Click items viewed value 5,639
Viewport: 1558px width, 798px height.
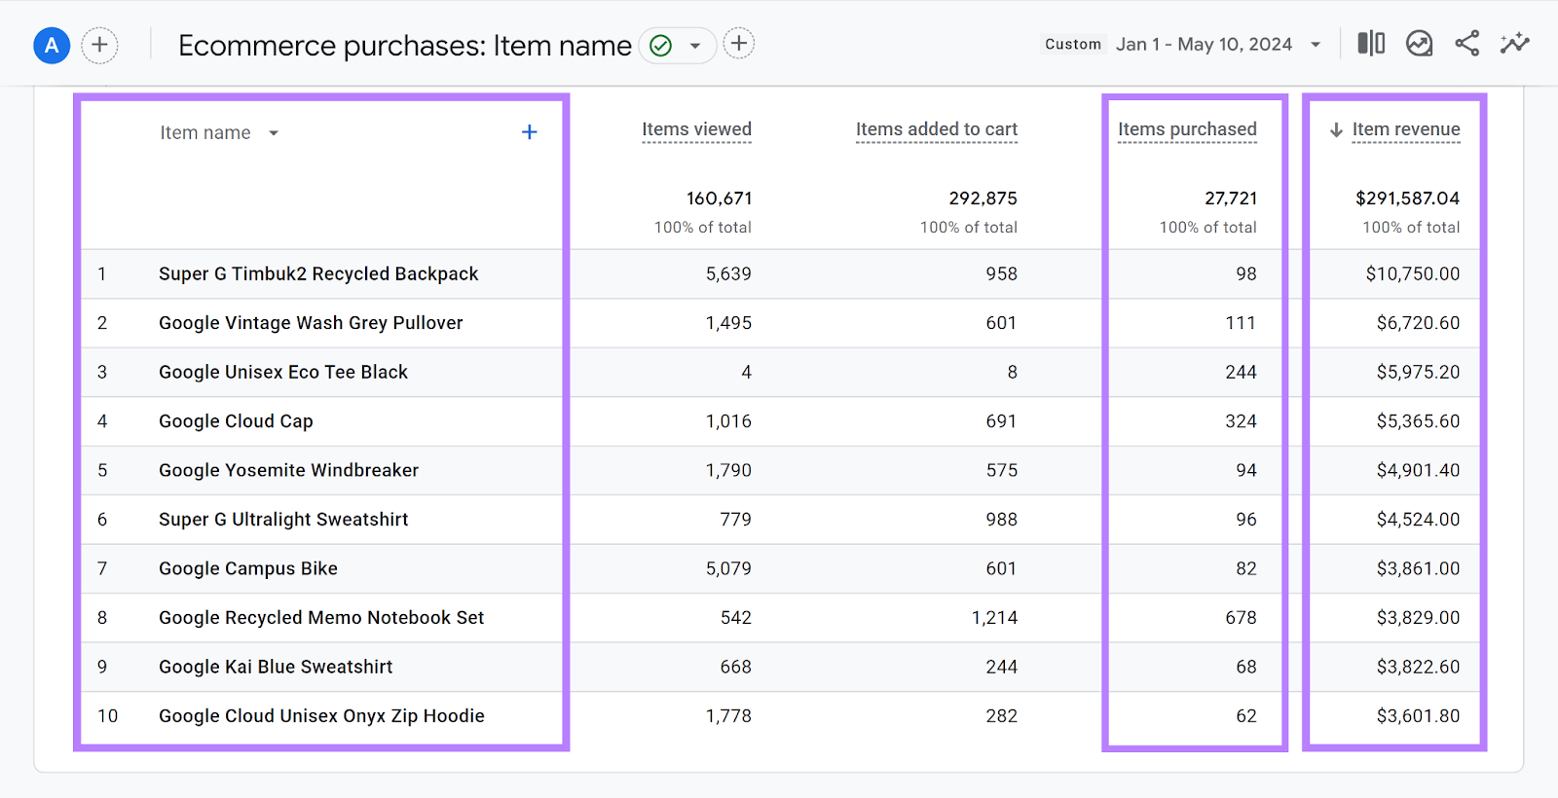(x=728, y=274)
